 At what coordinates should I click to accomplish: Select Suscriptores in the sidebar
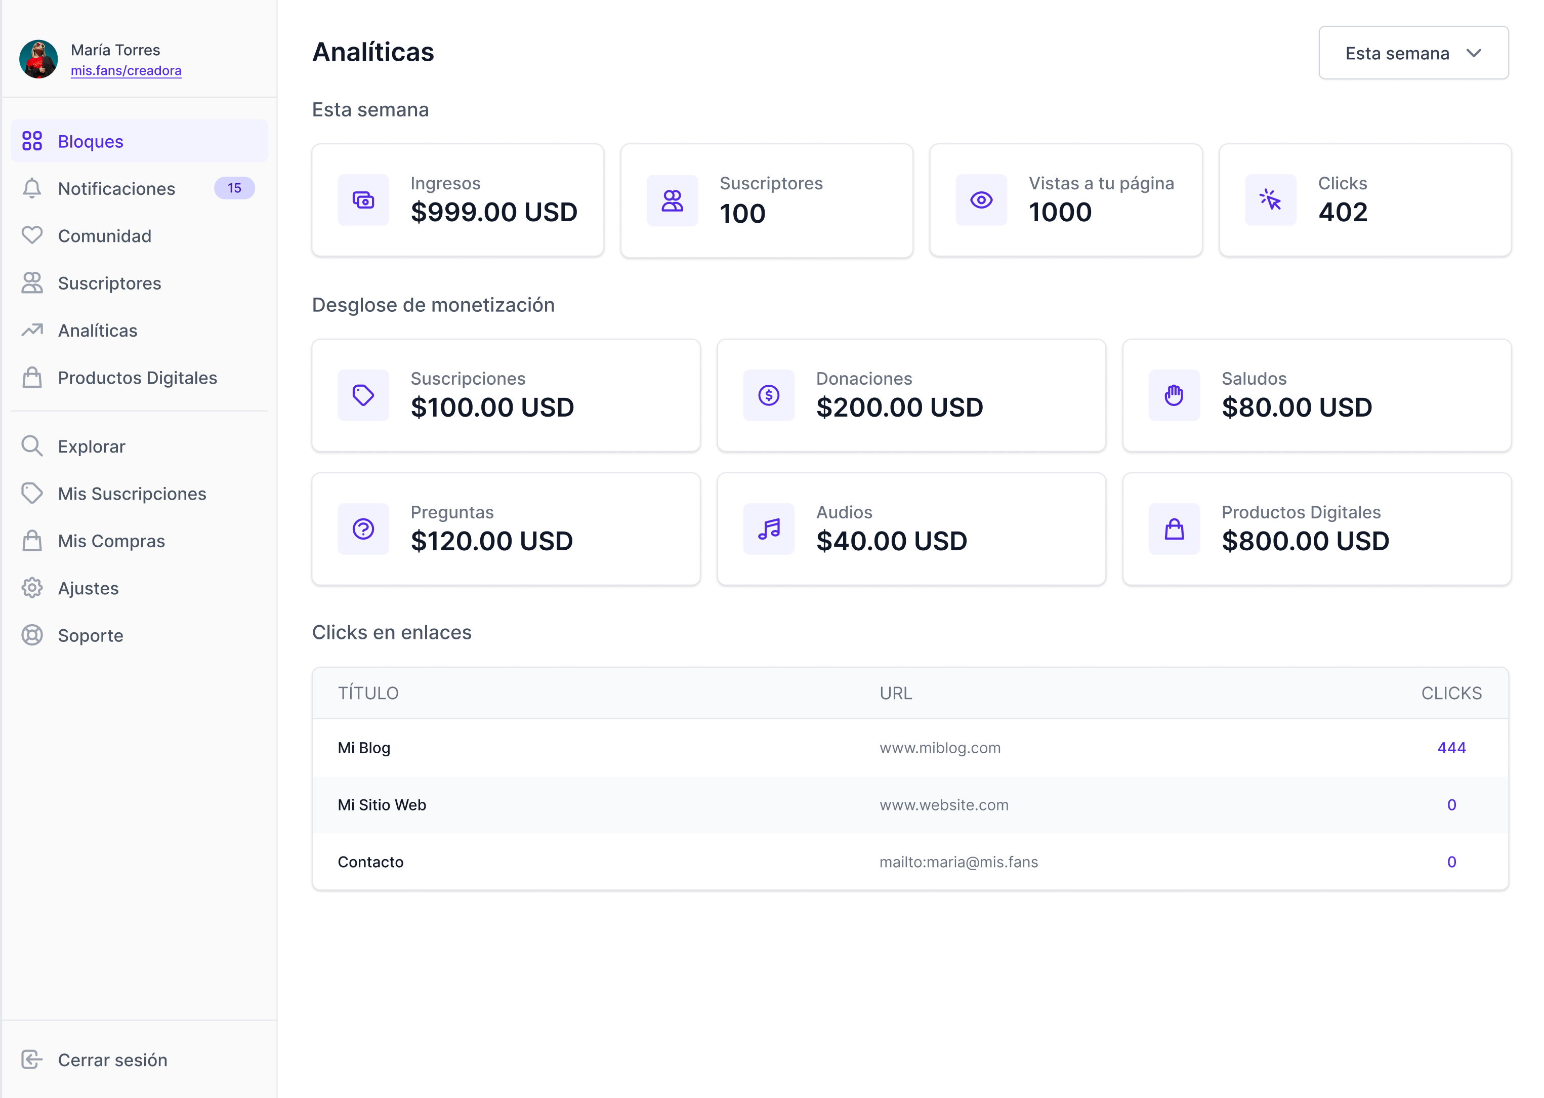[x=139, y=283]
